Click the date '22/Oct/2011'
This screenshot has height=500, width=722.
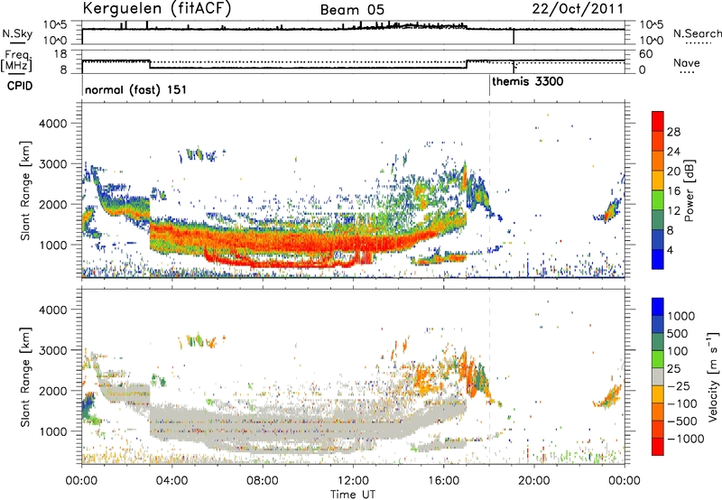(x=578, y=9)
